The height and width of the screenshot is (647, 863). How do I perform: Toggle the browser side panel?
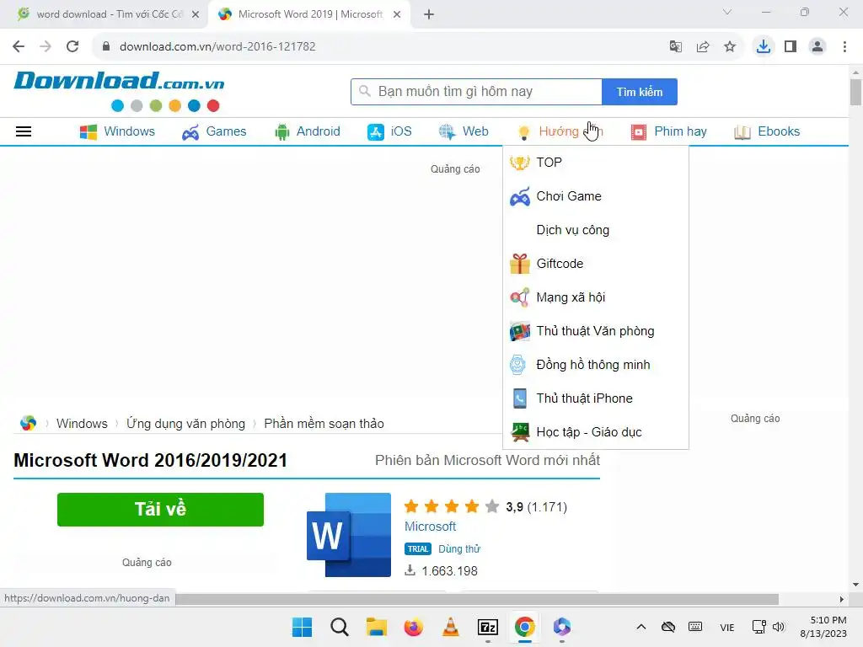tap(791, 47)
